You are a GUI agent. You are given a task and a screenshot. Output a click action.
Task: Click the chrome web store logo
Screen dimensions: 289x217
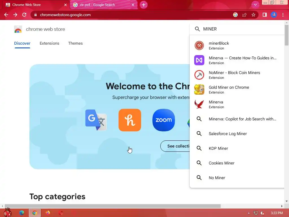18,29
